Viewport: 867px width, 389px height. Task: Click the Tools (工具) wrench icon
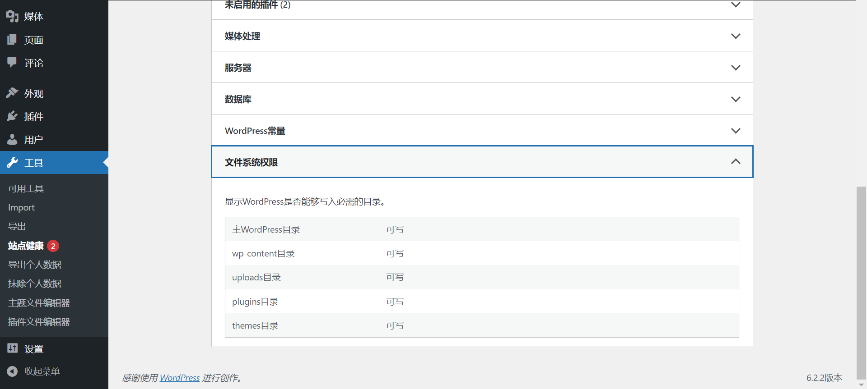tap(12, 162)
